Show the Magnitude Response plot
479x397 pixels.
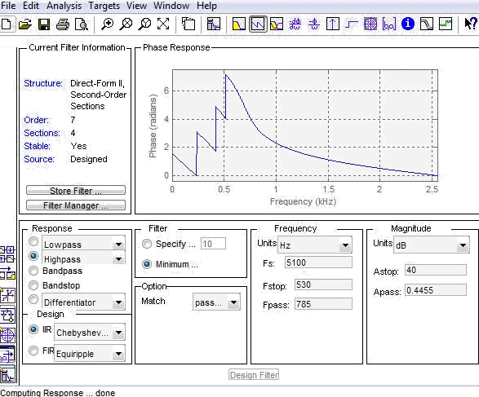(239, 24)
